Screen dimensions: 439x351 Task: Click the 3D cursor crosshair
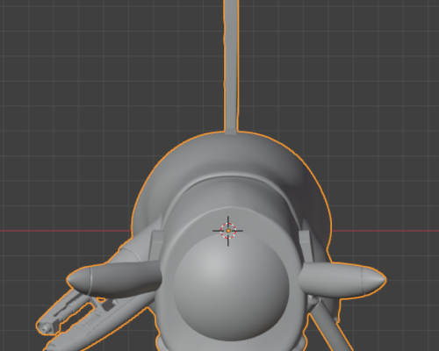click(x=228, y=231)
